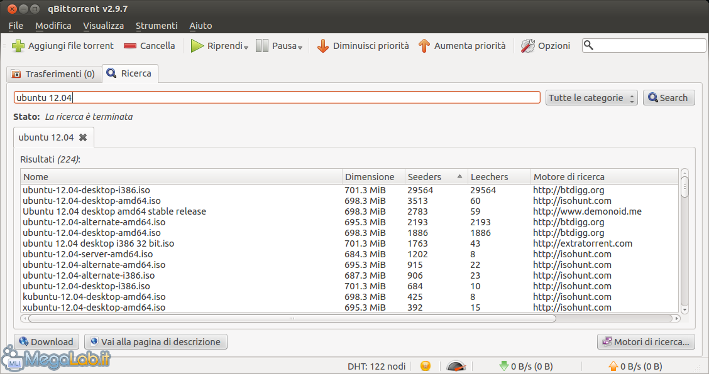Select the xubuntu-12.04-desktop-amd64.iso row
Viewport: 709px width, 374px height.
click(349, 307)
